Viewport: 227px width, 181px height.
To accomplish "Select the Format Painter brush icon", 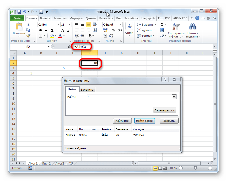I will tap(28, 36).
